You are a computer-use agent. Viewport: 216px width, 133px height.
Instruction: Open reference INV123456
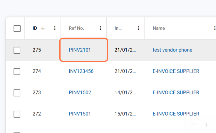pos(81,71)
